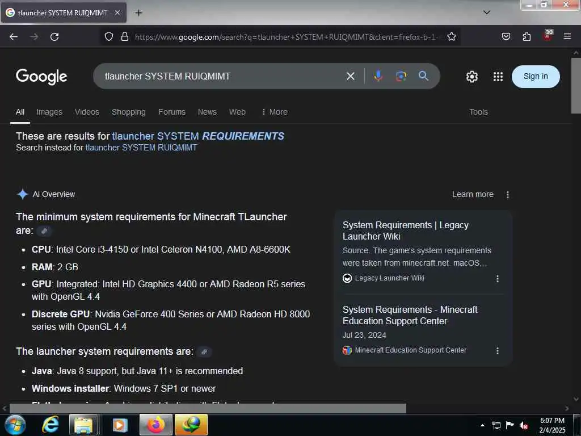Go back with the browser back arrow
This screenshot has height=436, width=581.
coord(14,37)
